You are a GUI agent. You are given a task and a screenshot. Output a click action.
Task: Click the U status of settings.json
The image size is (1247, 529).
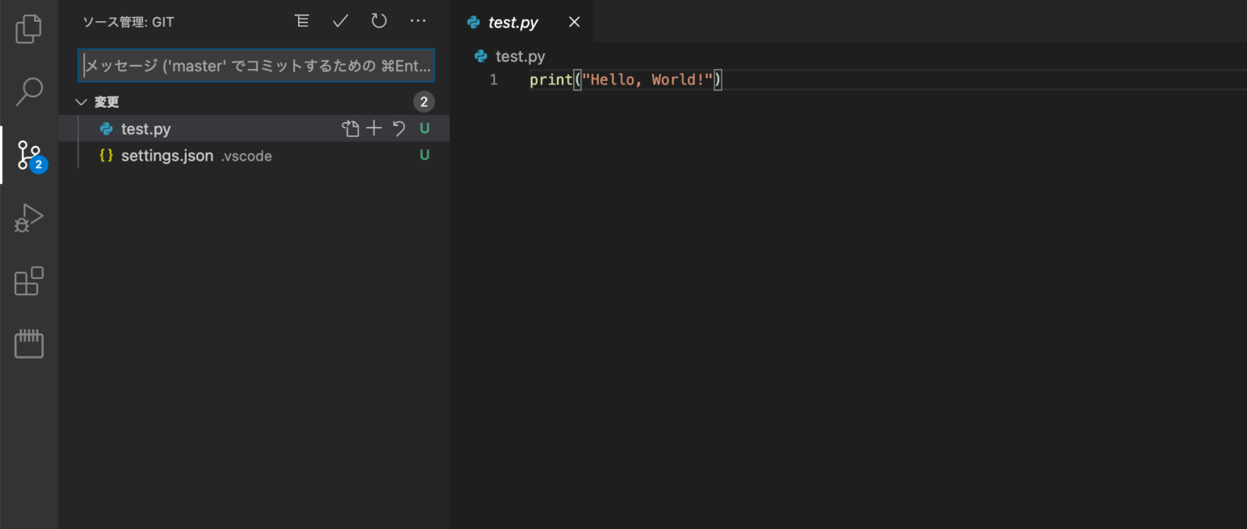425,155
